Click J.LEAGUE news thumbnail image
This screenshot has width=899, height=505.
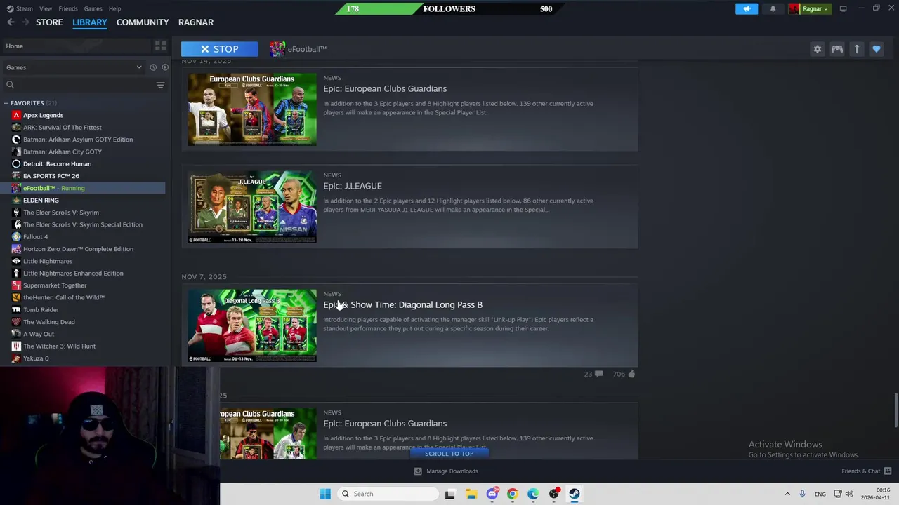[x=252, y=207]
